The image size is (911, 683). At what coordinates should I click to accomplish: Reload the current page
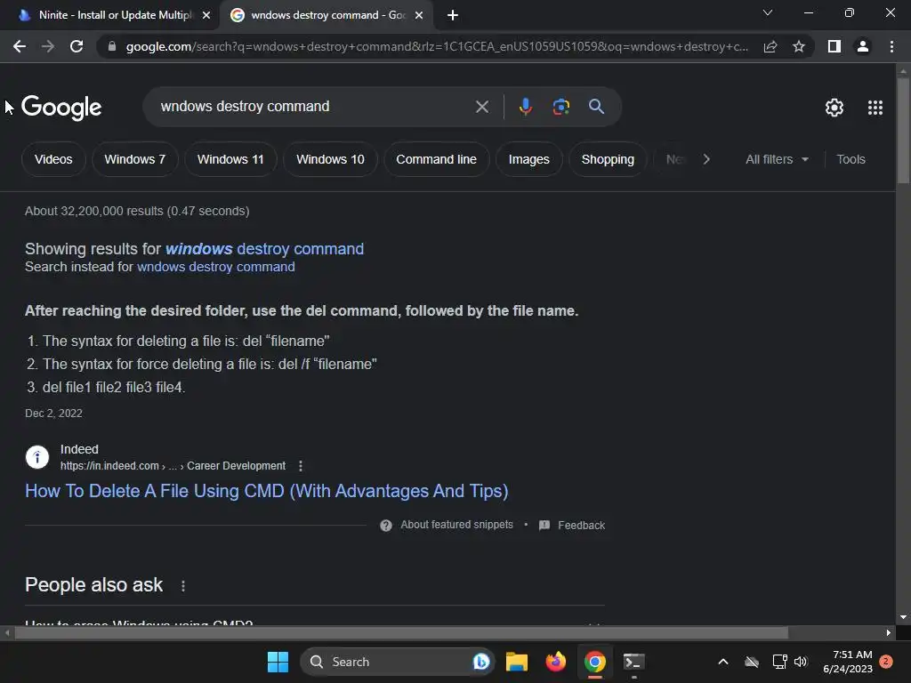tap(77, 46)
